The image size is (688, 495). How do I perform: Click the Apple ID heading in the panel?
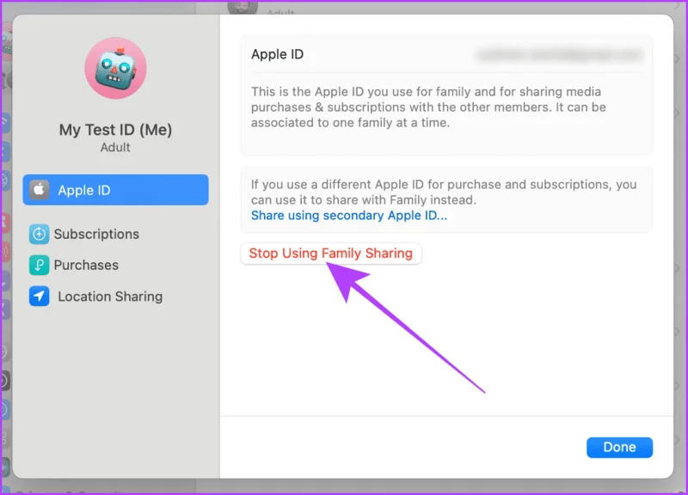277,54
